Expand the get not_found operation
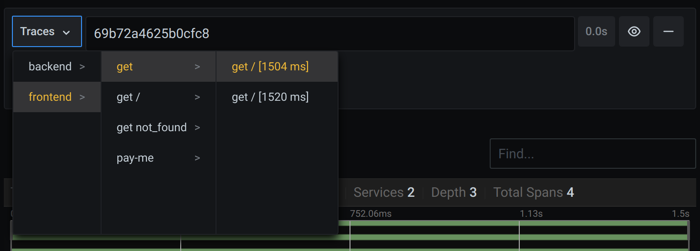The width and height of the screenshot is (700, 251). 158,127
